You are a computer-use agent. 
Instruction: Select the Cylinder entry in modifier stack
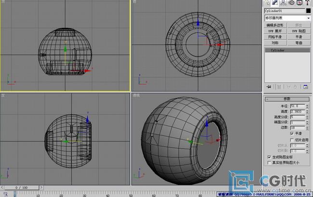click(287, 50)
